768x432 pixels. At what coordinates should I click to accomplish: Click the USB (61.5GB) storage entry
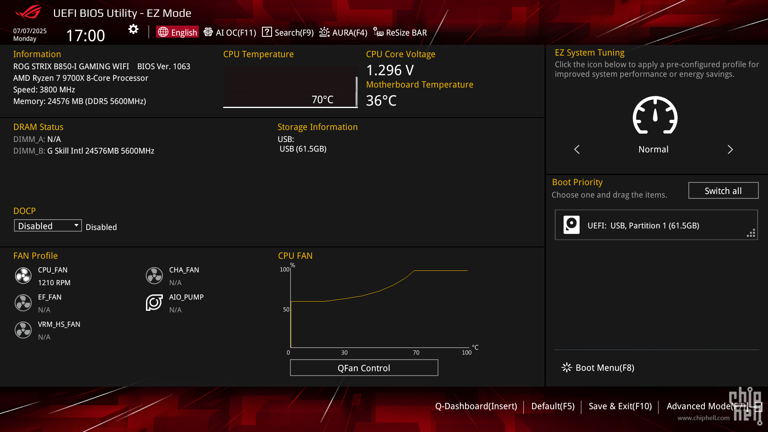click(303, 149)
